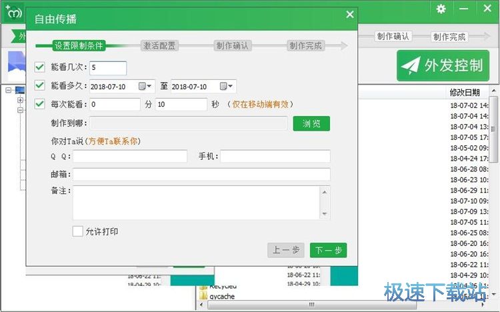Click horizontal scrollbar left arrow
Image resolution: width=500 pixels, height=312 pixels.
tap(201, 305)
